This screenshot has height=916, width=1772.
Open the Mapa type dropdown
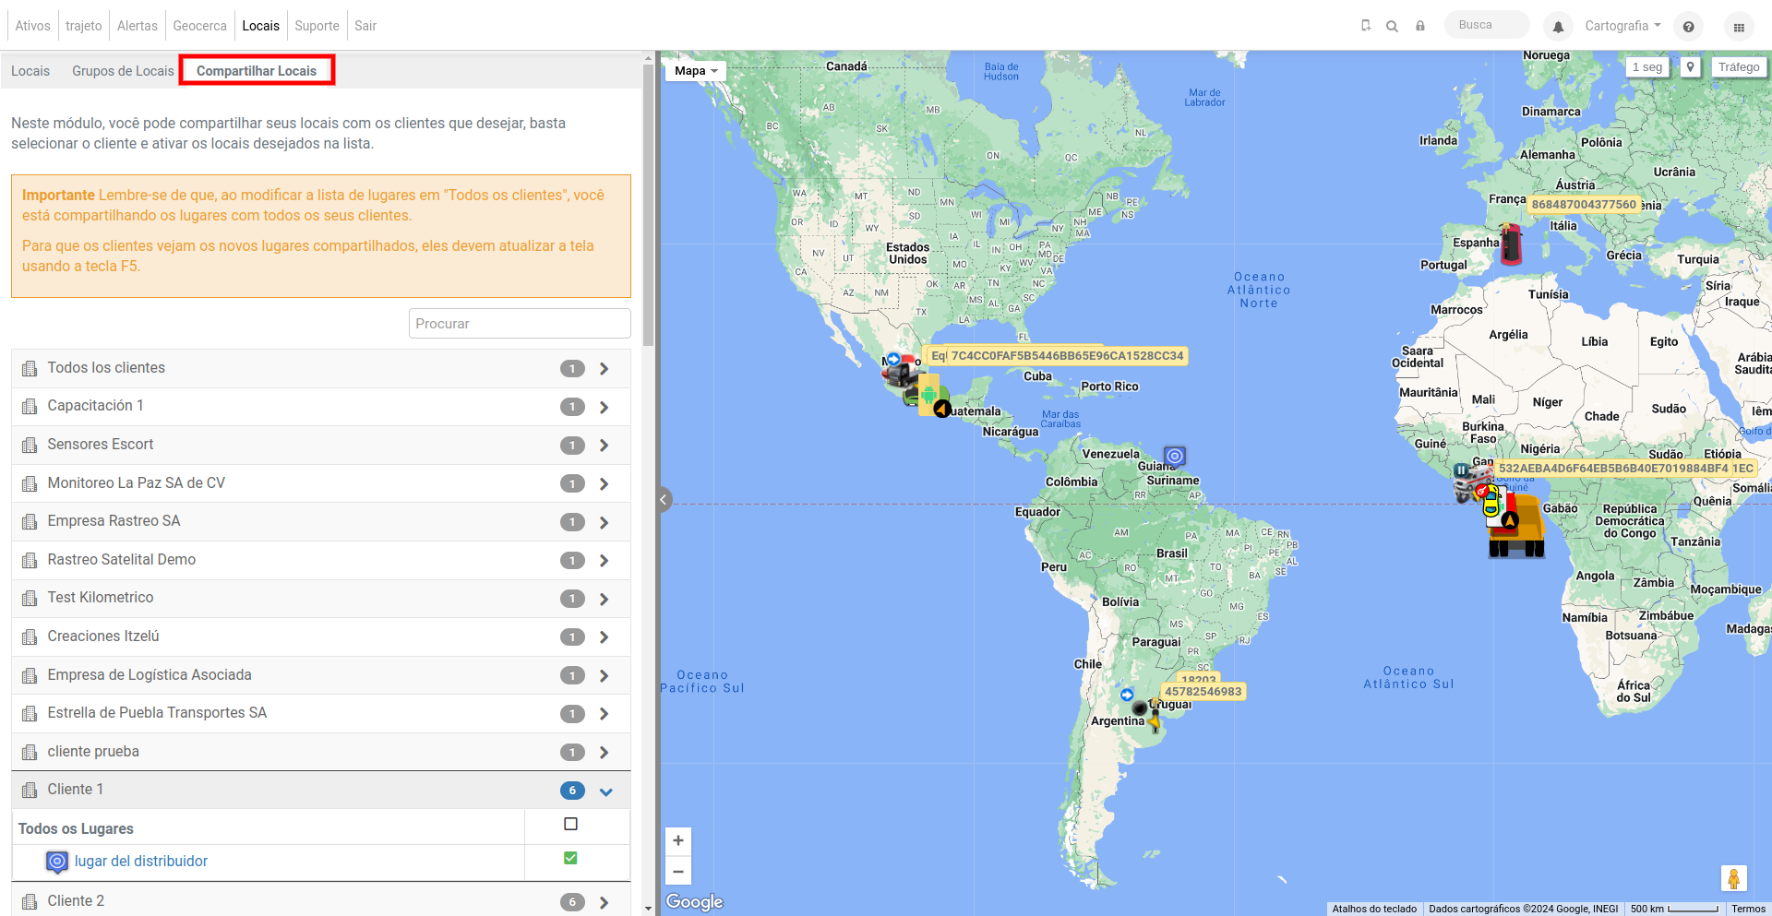pos(696,71)
